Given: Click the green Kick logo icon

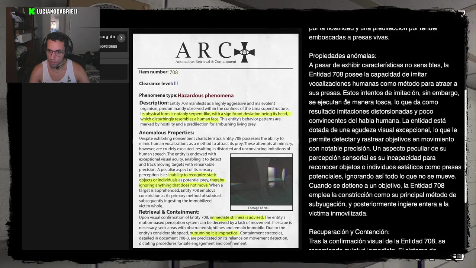Looking at the screenshot, I should click(x=32, y=12).
